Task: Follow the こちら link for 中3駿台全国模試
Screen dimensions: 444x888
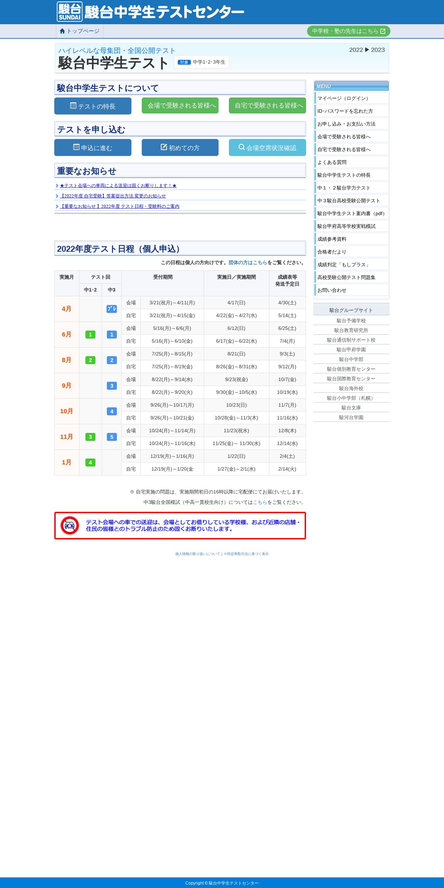Action: pos(260,502)
